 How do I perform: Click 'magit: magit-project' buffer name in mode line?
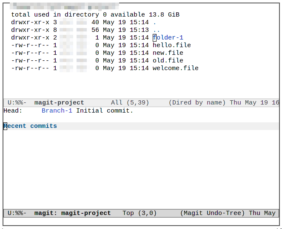tap(72, 213)
